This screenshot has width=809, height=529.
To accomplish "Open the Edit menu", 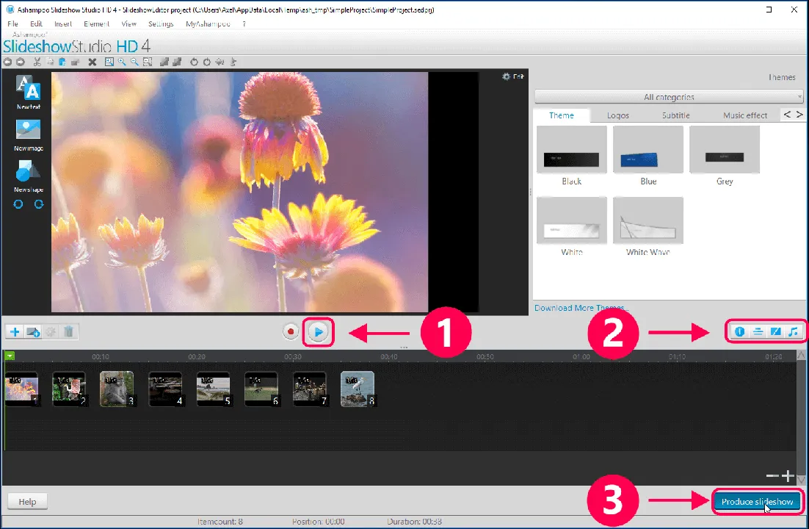I will (x=36, y=24).
